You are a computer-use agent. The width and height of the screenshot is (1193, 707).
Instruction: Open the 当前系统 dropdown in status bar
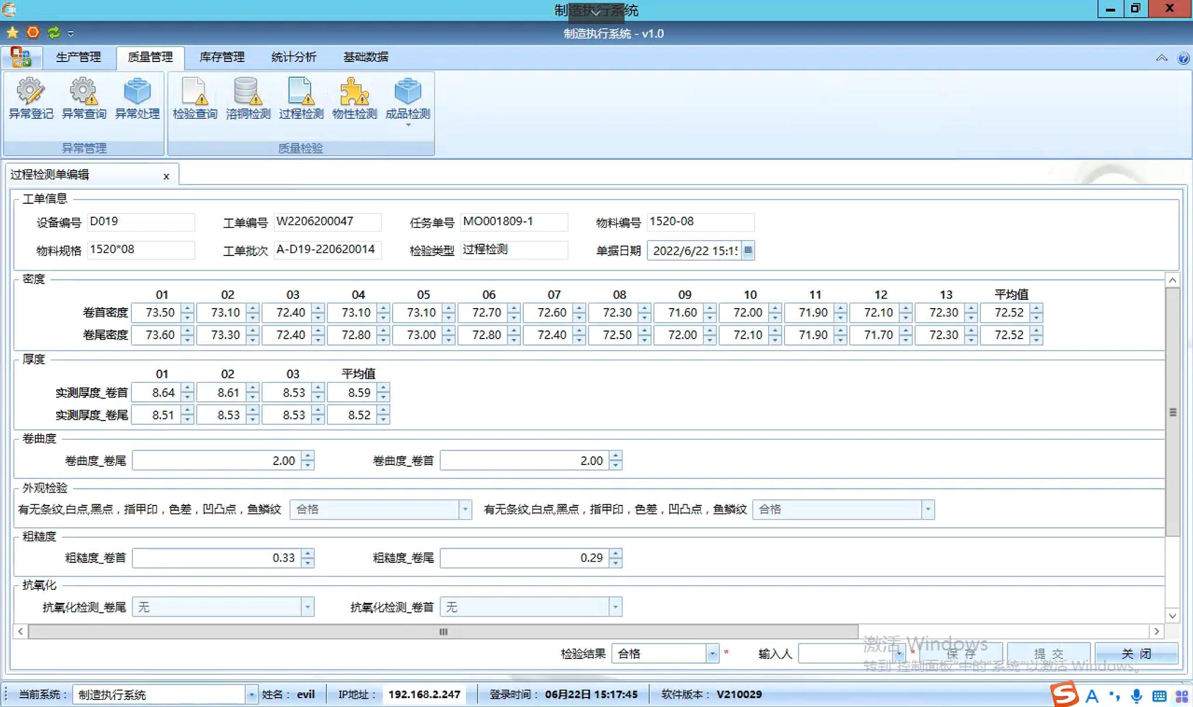pyautogui.click(x=251, y=695)
